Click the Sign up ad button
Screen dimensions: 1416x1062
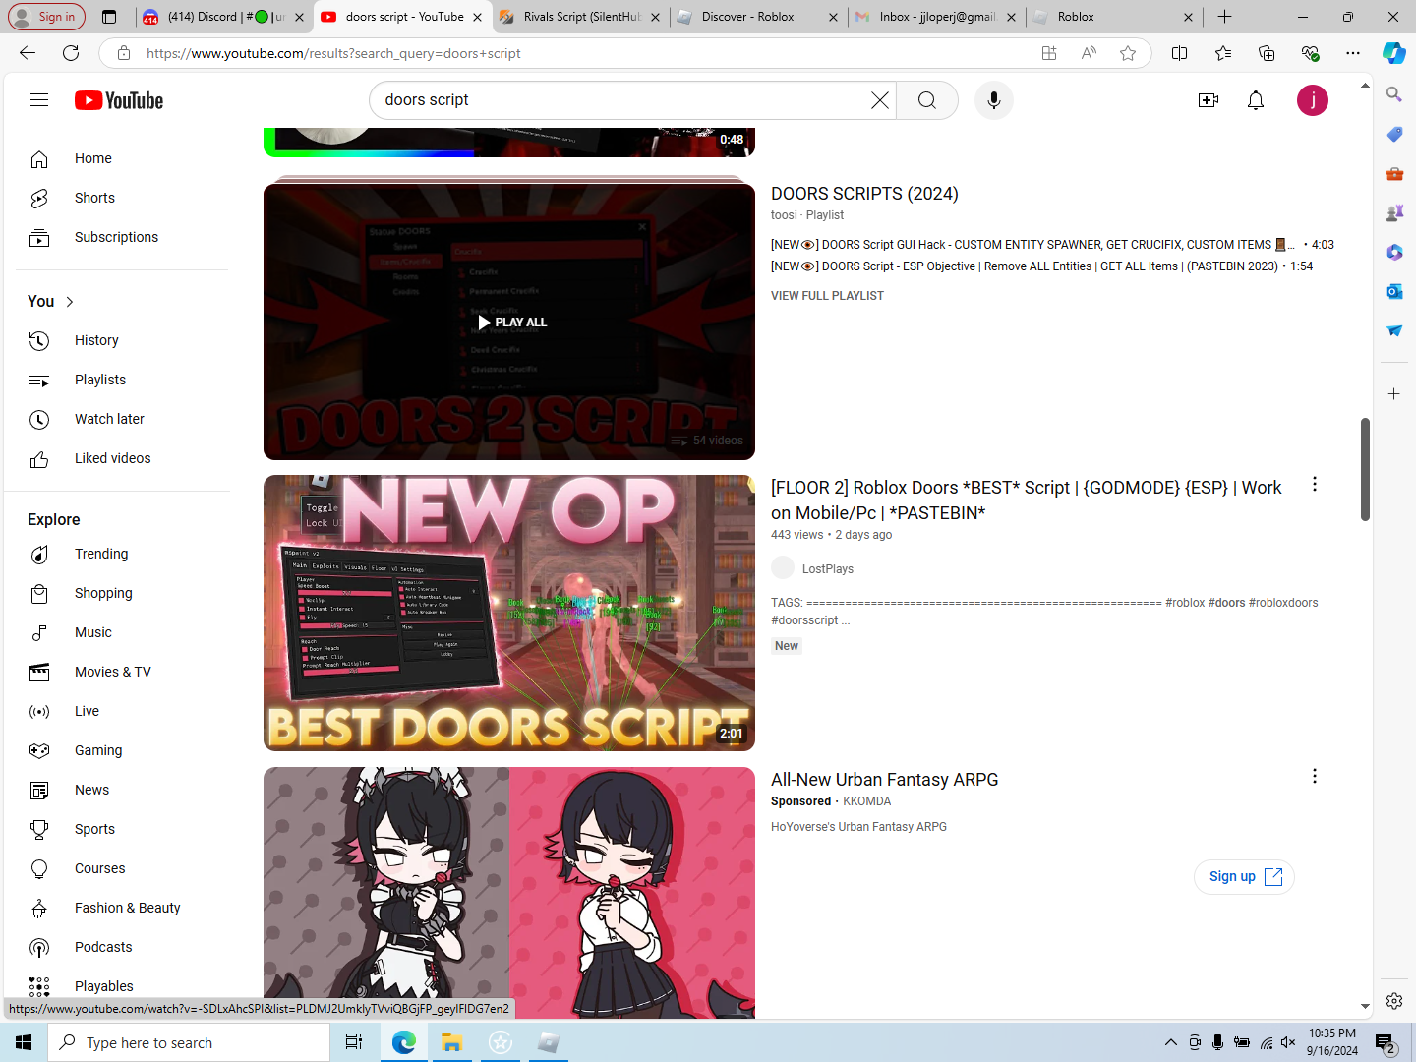tap(1244, 877)
